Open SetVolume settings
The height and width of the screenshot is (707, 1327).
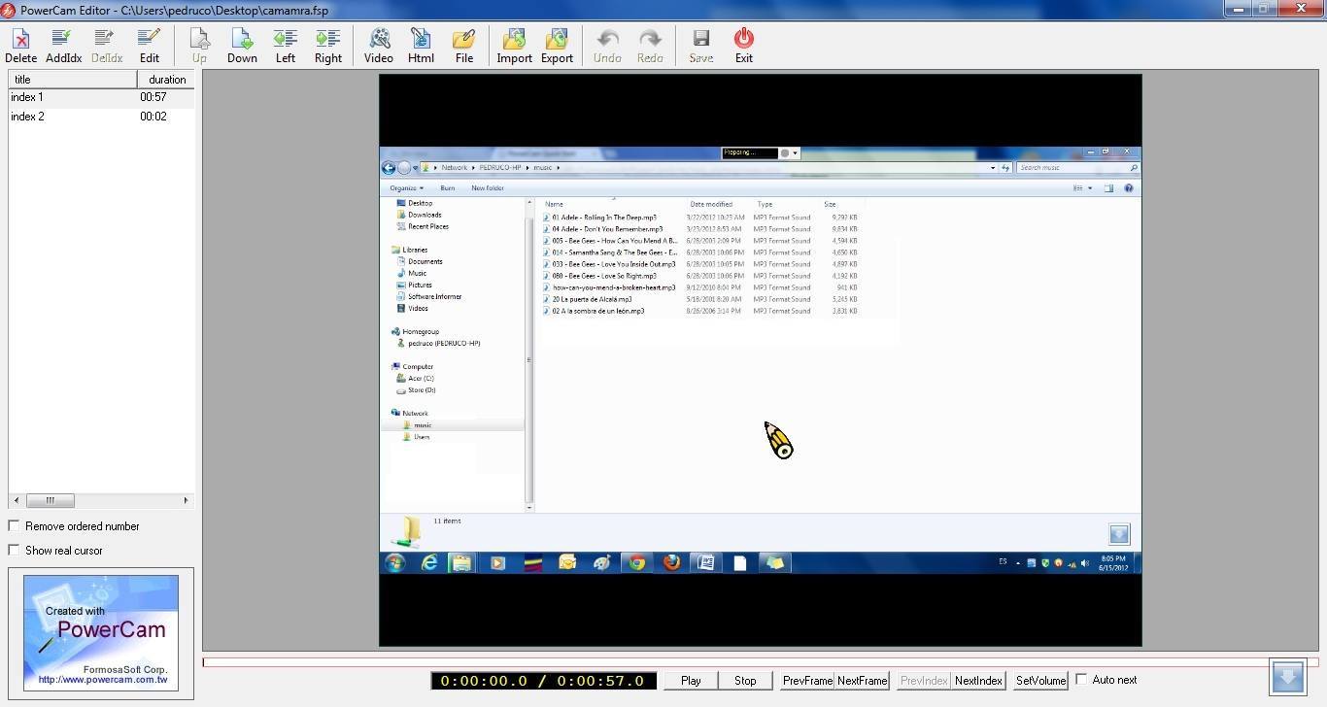tap(1040, 681)
